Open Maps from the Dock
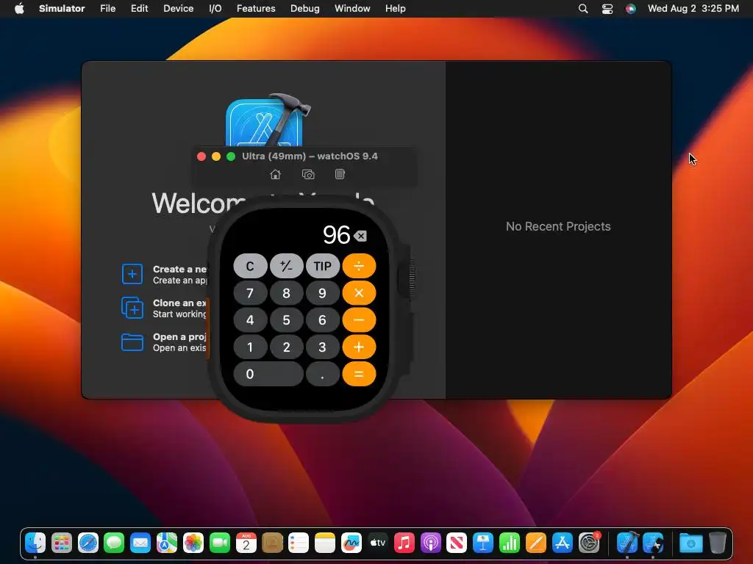753x564 pixels. click(x=167, y=543)
